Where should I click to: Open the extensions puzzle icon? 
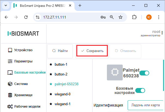tap(134, 17)
